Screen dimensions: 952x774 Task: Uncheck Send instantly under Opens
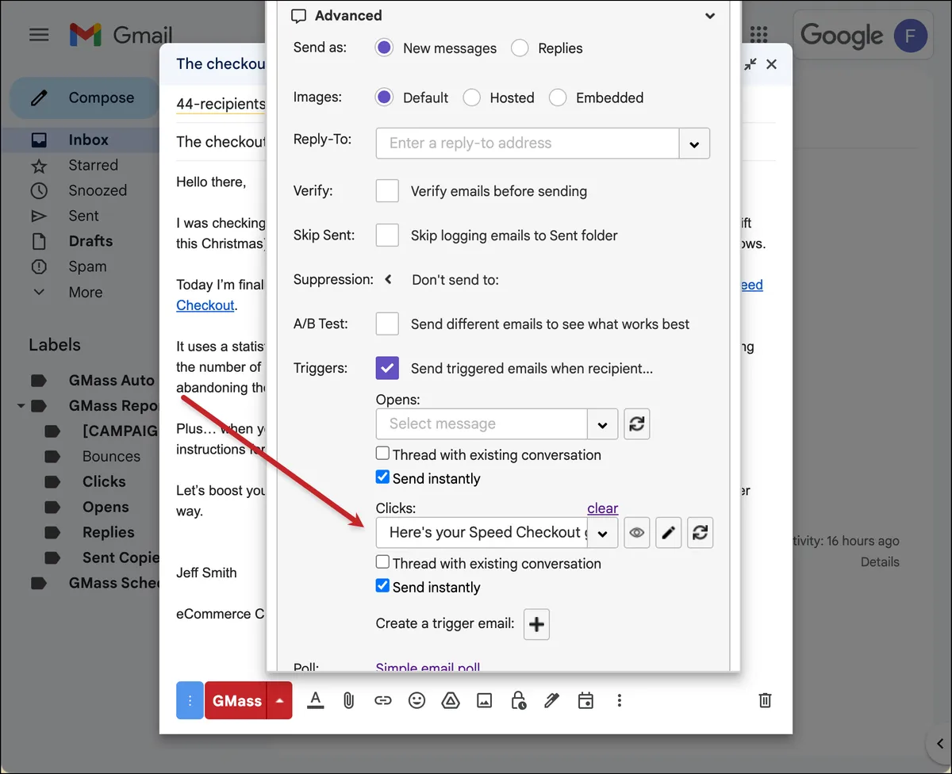pyautogui.click(x=382, y=477)
